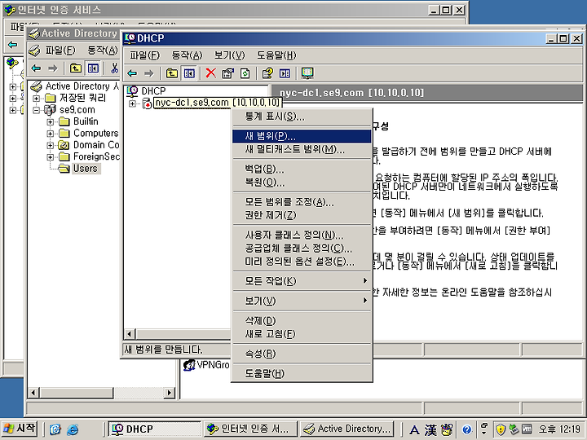Open the Active Directory 파일(F) menu
This screenshot has height=440, width=587.
pos(60,51)
